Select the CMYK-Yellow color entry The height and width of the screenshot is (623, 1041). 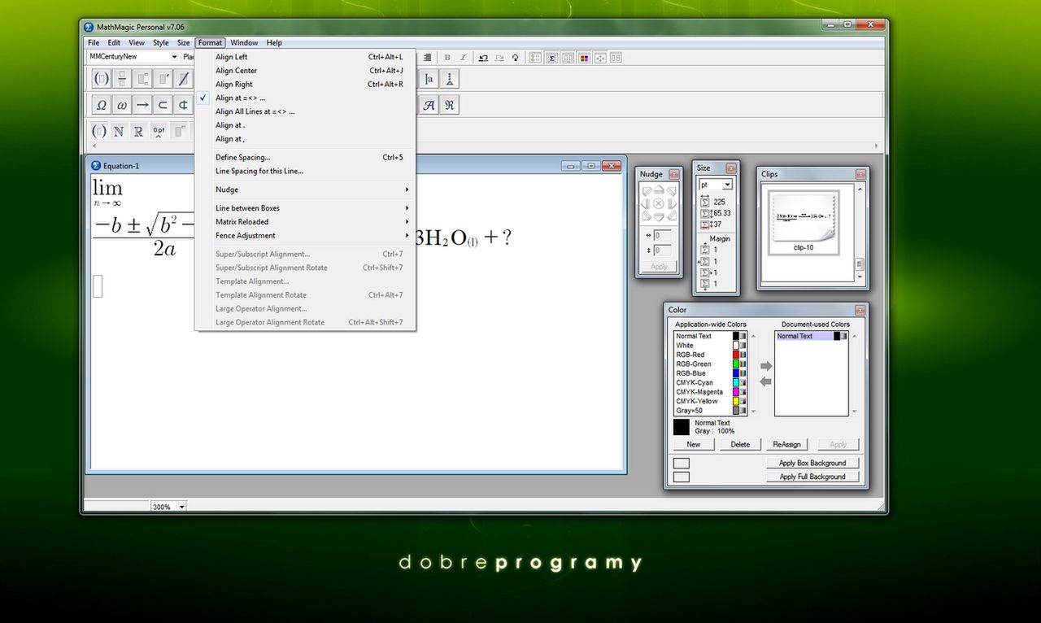(711, 401)
